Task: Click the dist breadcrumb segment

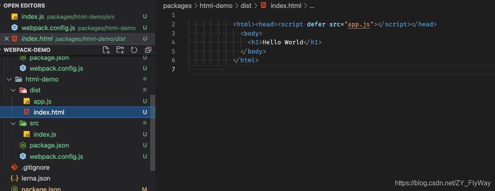Action: (246, 6)
